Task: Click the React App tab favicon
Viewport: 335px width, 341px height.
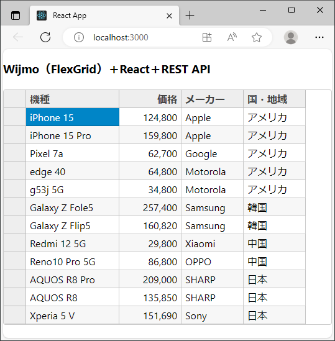Action: pyautogui.click(x=42, y=16)
